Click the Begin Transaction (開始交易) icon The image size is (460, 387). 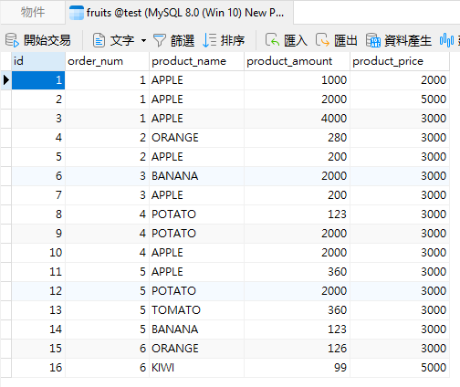(x=12, y=40)
